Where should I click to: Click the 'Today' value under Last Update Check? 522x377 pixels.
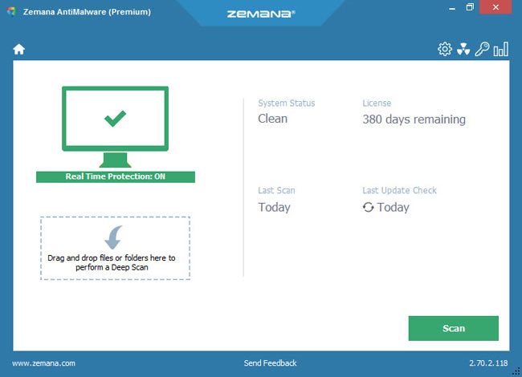pos(393,207)
